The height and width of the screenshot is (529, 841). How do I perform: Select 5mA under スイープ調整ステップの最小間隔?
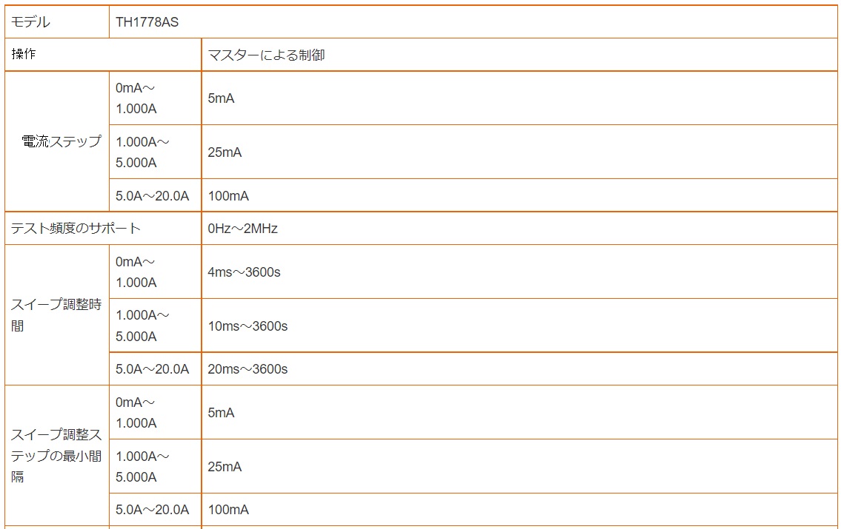point(519,412)
